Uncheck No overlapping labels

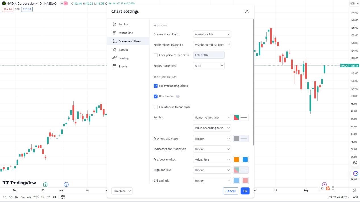pyautogui.click(x=156, y=86)
